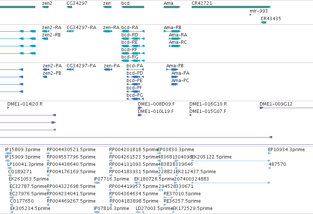
Task: Click the EK261053.5prime label
Action: (x=29, y=179)
